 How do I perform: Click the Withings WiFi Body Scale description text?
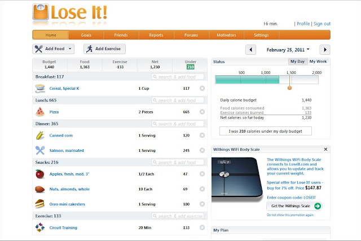(295, 166)
